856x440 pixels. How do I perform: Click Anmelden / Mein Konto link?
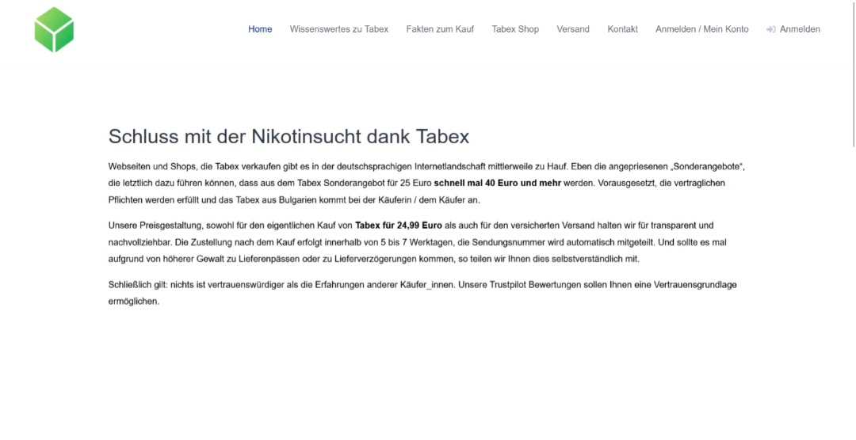pos(701,29)
